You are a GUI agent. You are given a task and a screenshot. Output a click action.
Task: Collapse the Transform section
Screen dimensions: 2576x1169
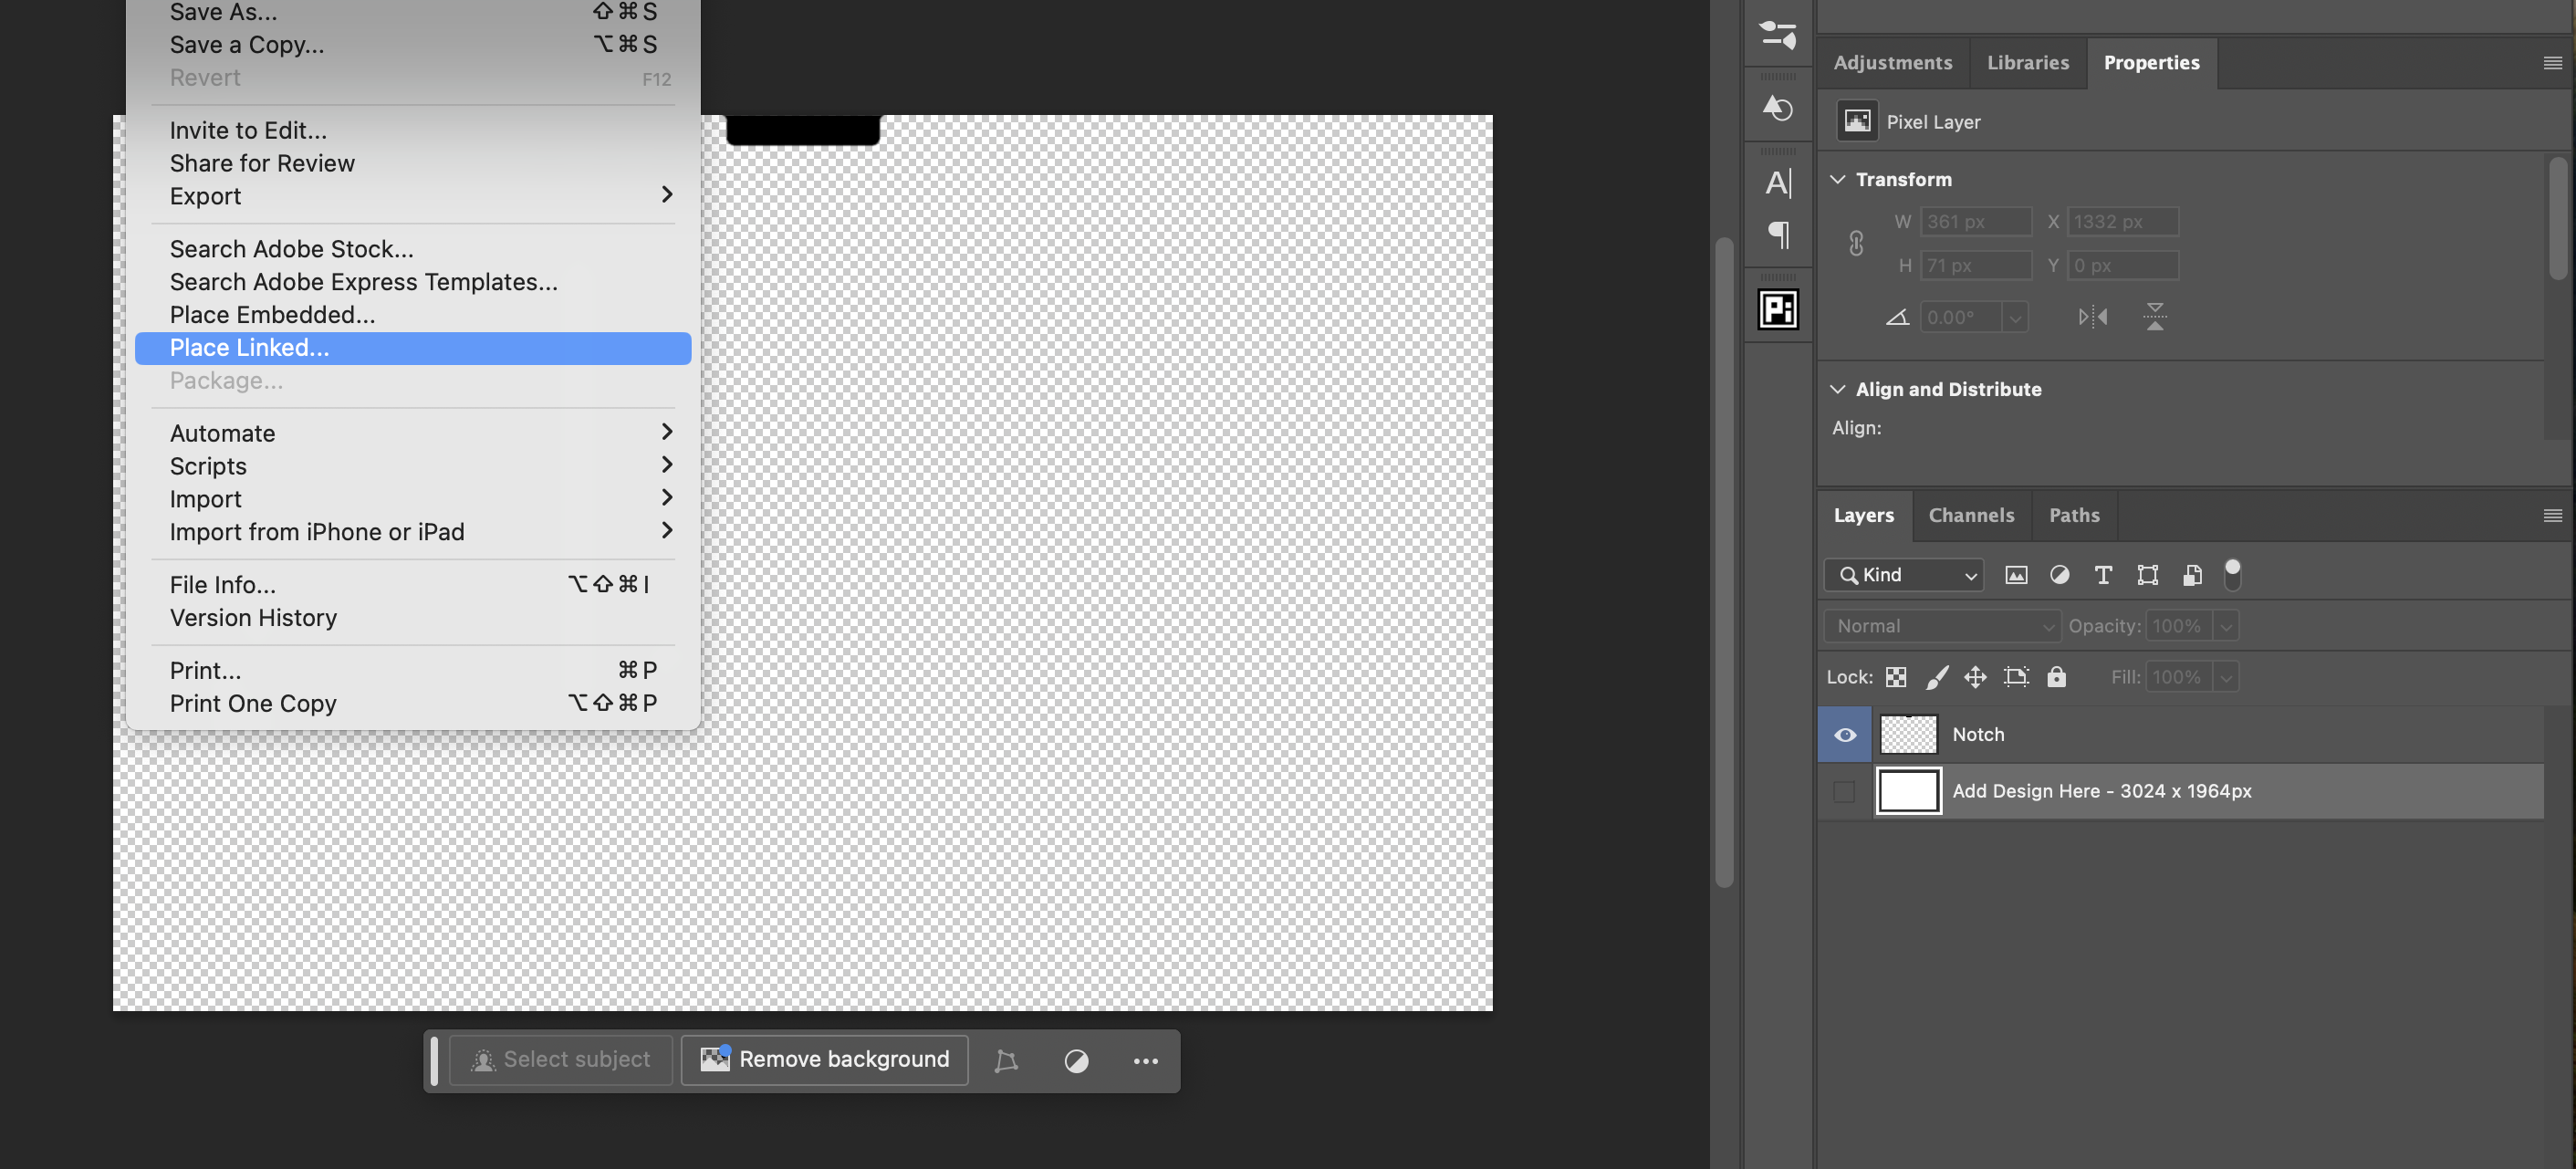pos(1838,179)
